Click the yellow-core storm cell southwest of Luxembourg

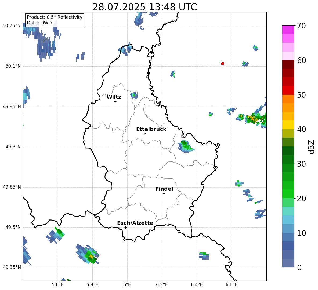[88, 254]
